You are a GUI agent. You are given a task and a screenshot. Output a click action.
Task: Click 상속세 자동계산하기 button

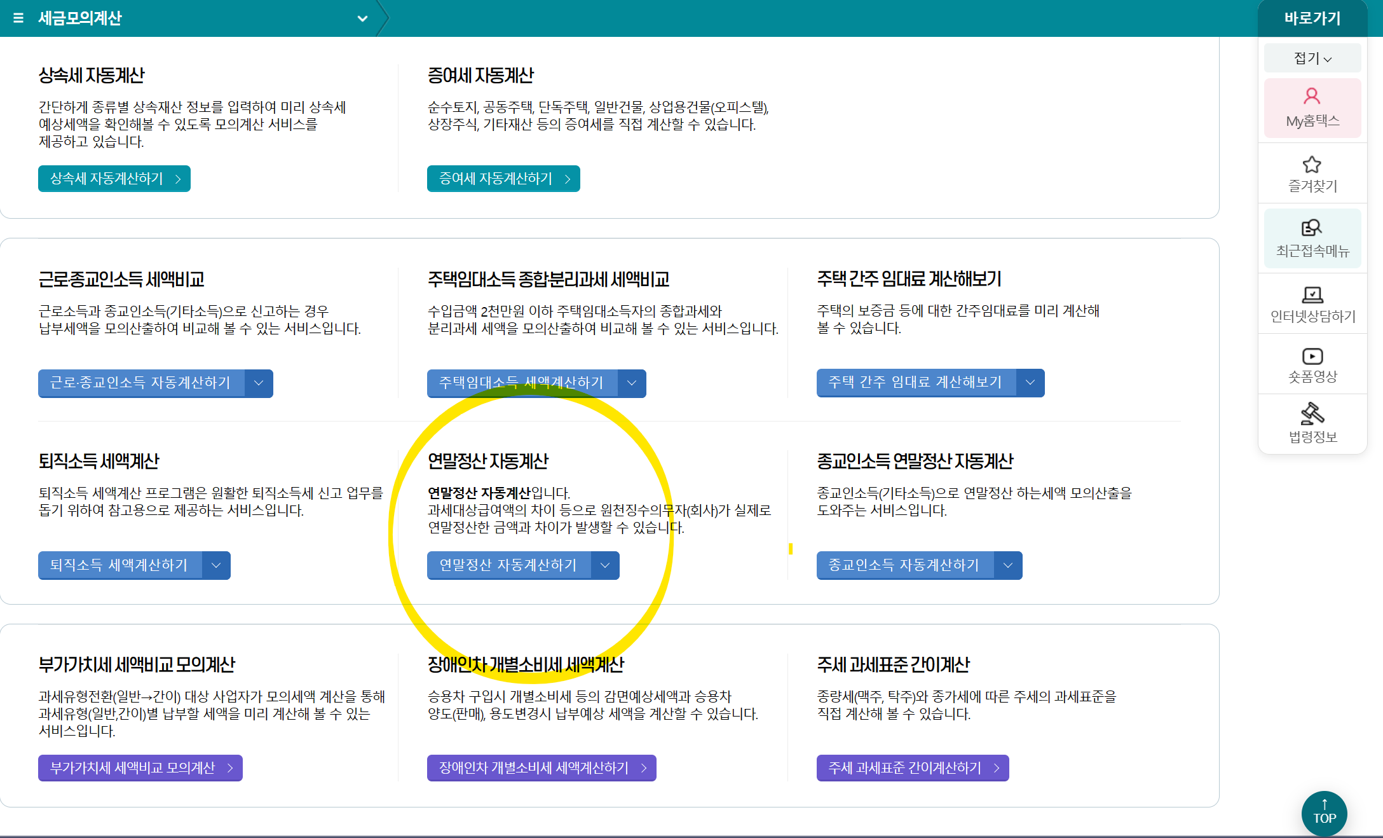click(x=114, y=179)
